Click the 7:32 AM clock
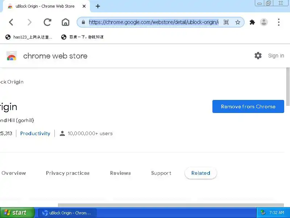This screenshot has width=290, height=218. (x=277, y=213)
